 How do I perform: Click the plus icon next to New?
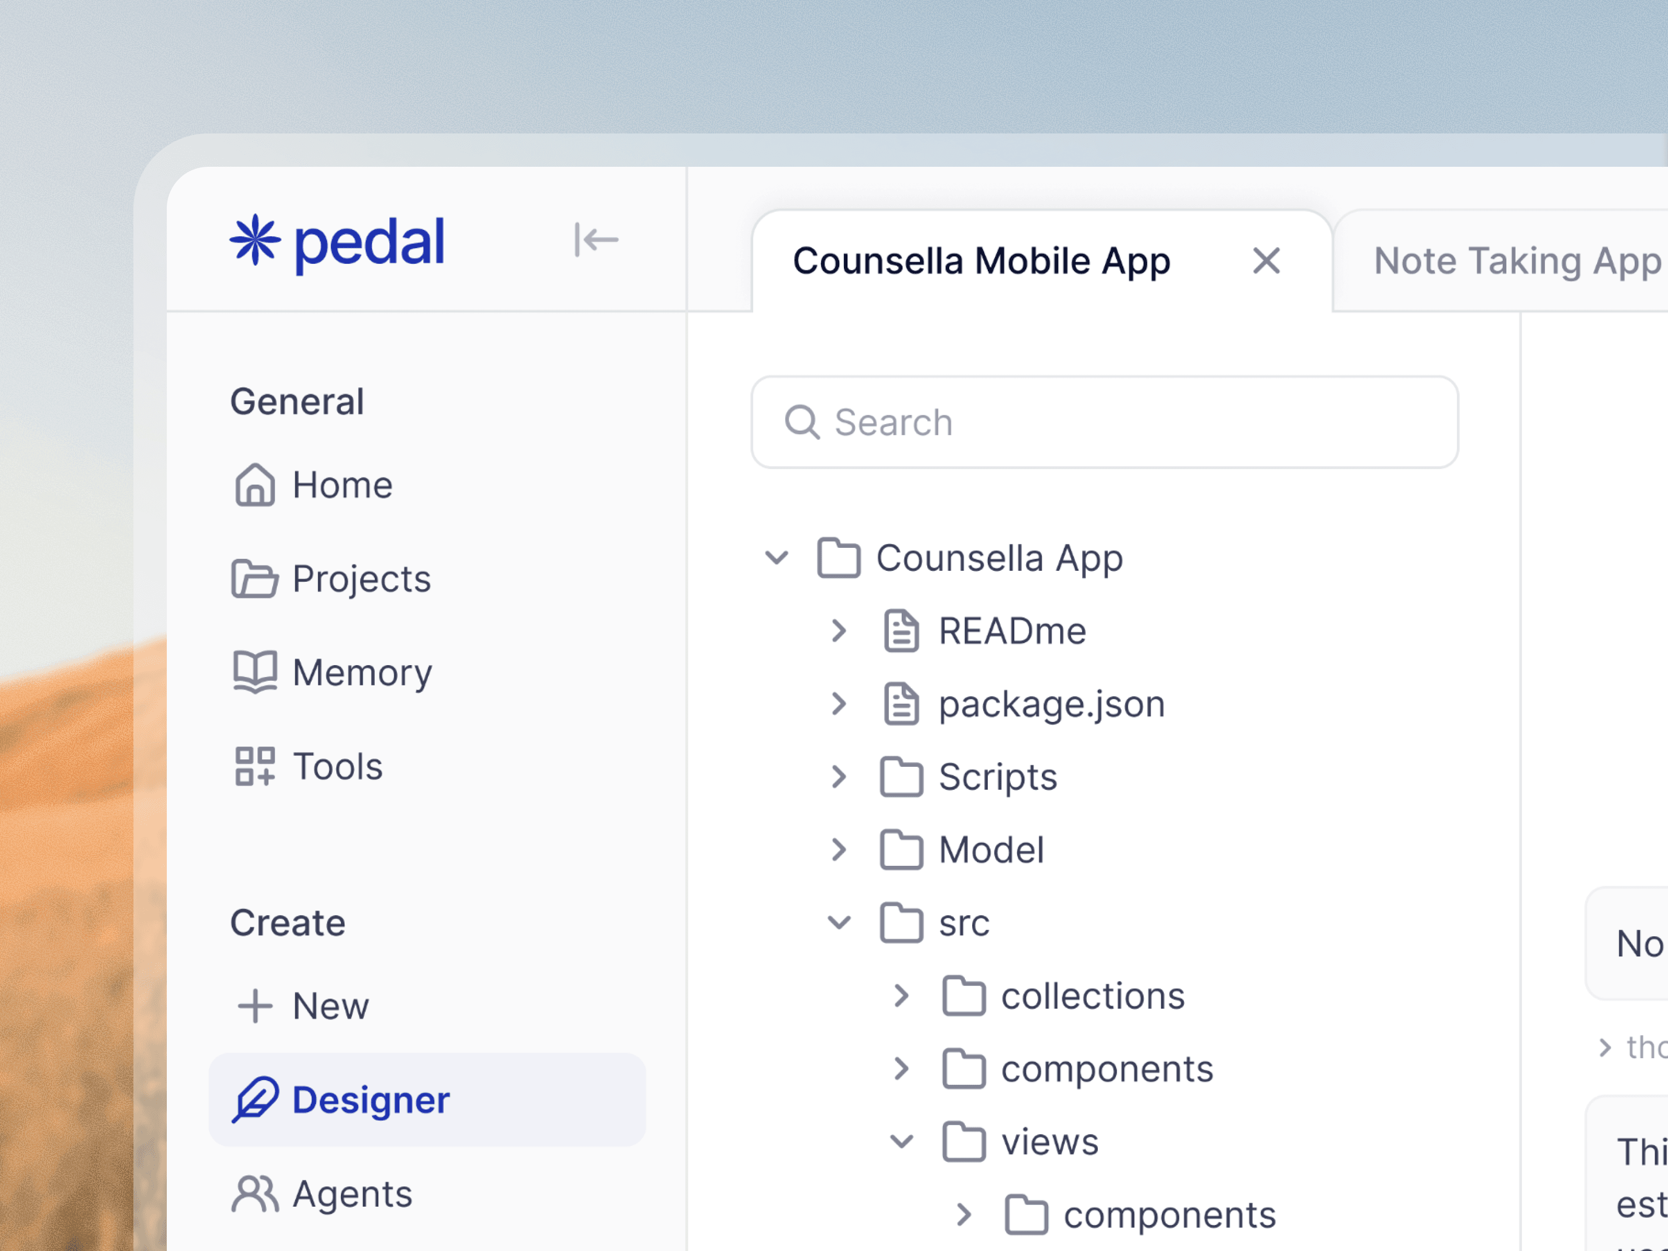click(255, 1006)
